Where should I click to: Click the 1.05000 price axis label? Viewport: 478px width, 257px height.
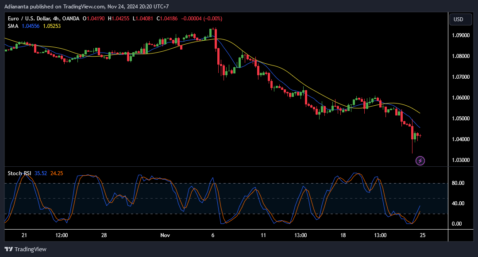coord(461,119)
